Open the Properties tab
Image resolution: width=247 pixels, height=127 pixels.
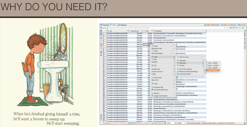pos(105,25)
